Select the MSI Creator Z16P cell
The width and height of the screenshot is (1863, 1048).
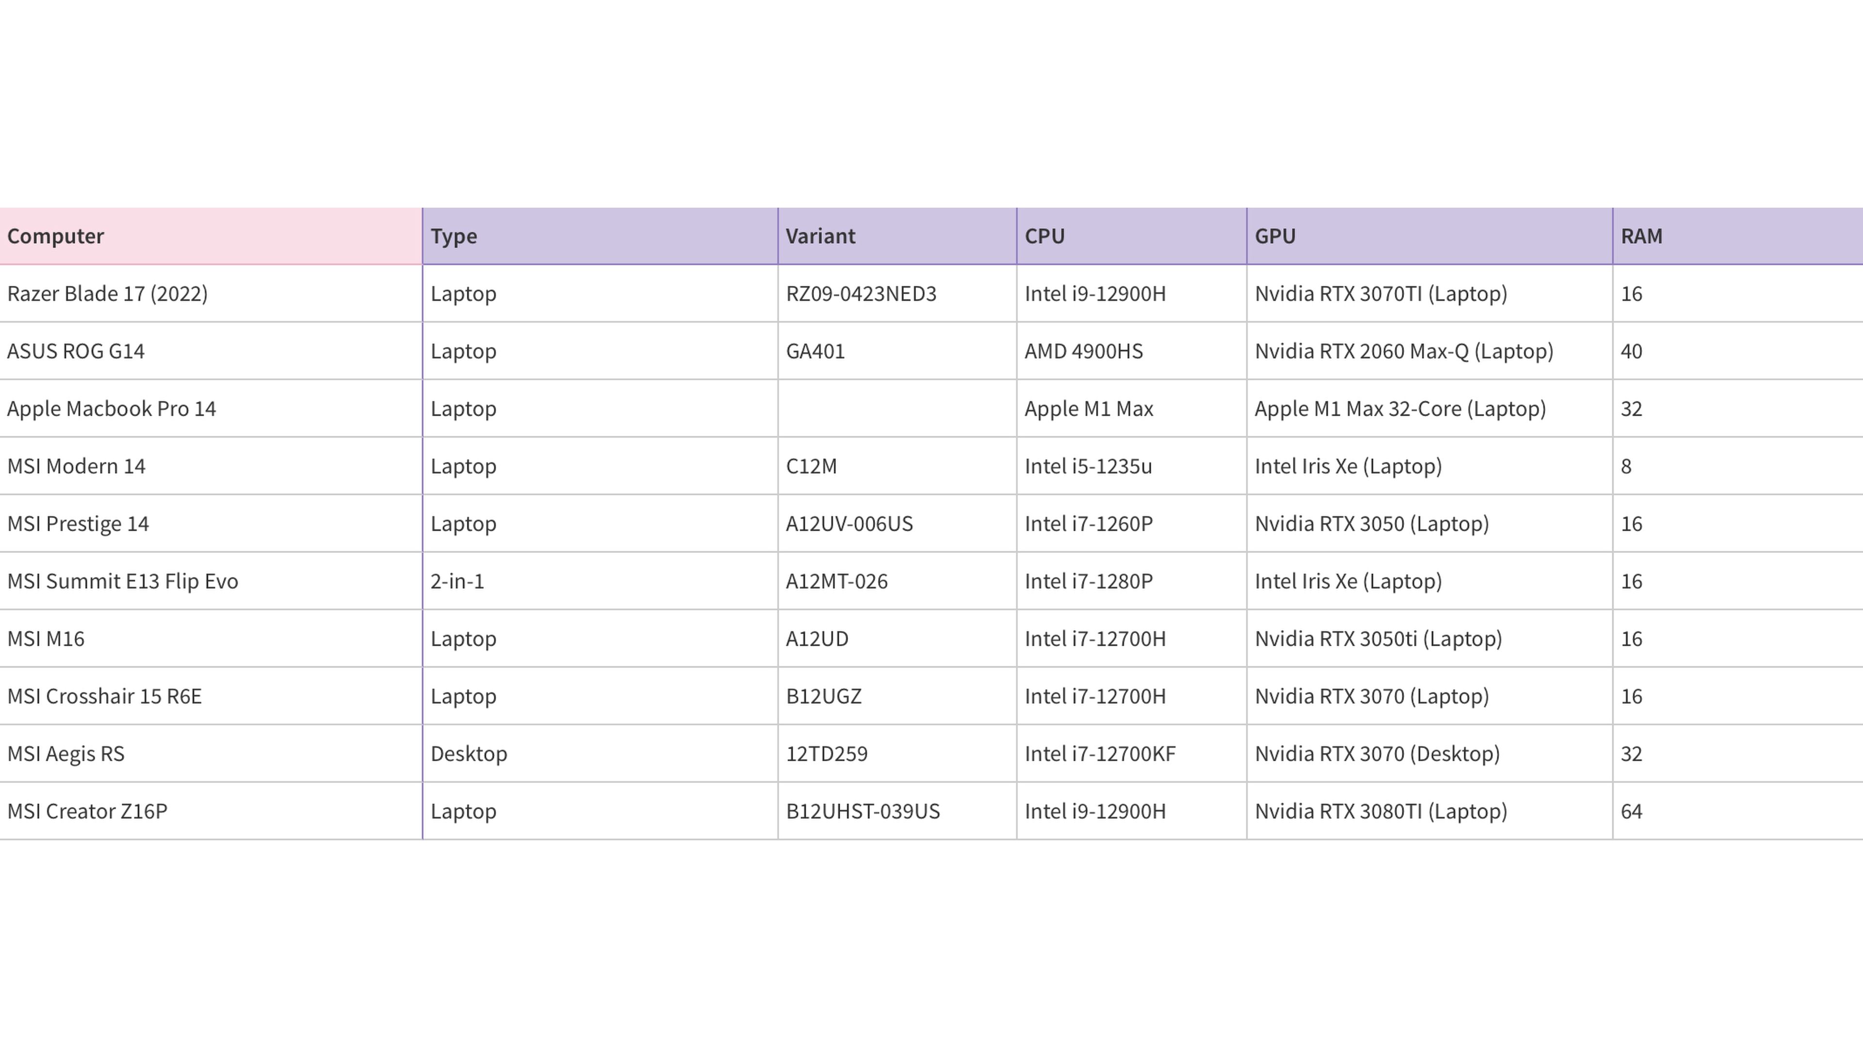click(211, 811)
